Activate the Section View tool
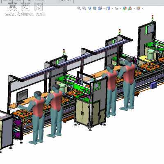Image resolution: width=164 pixels, height=164 pixels. (x=95, y=9)
